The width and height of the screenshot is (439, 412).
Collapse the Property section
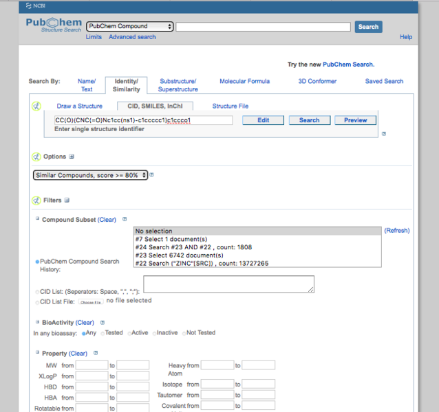pyautogui.click(x=38, y=352)
